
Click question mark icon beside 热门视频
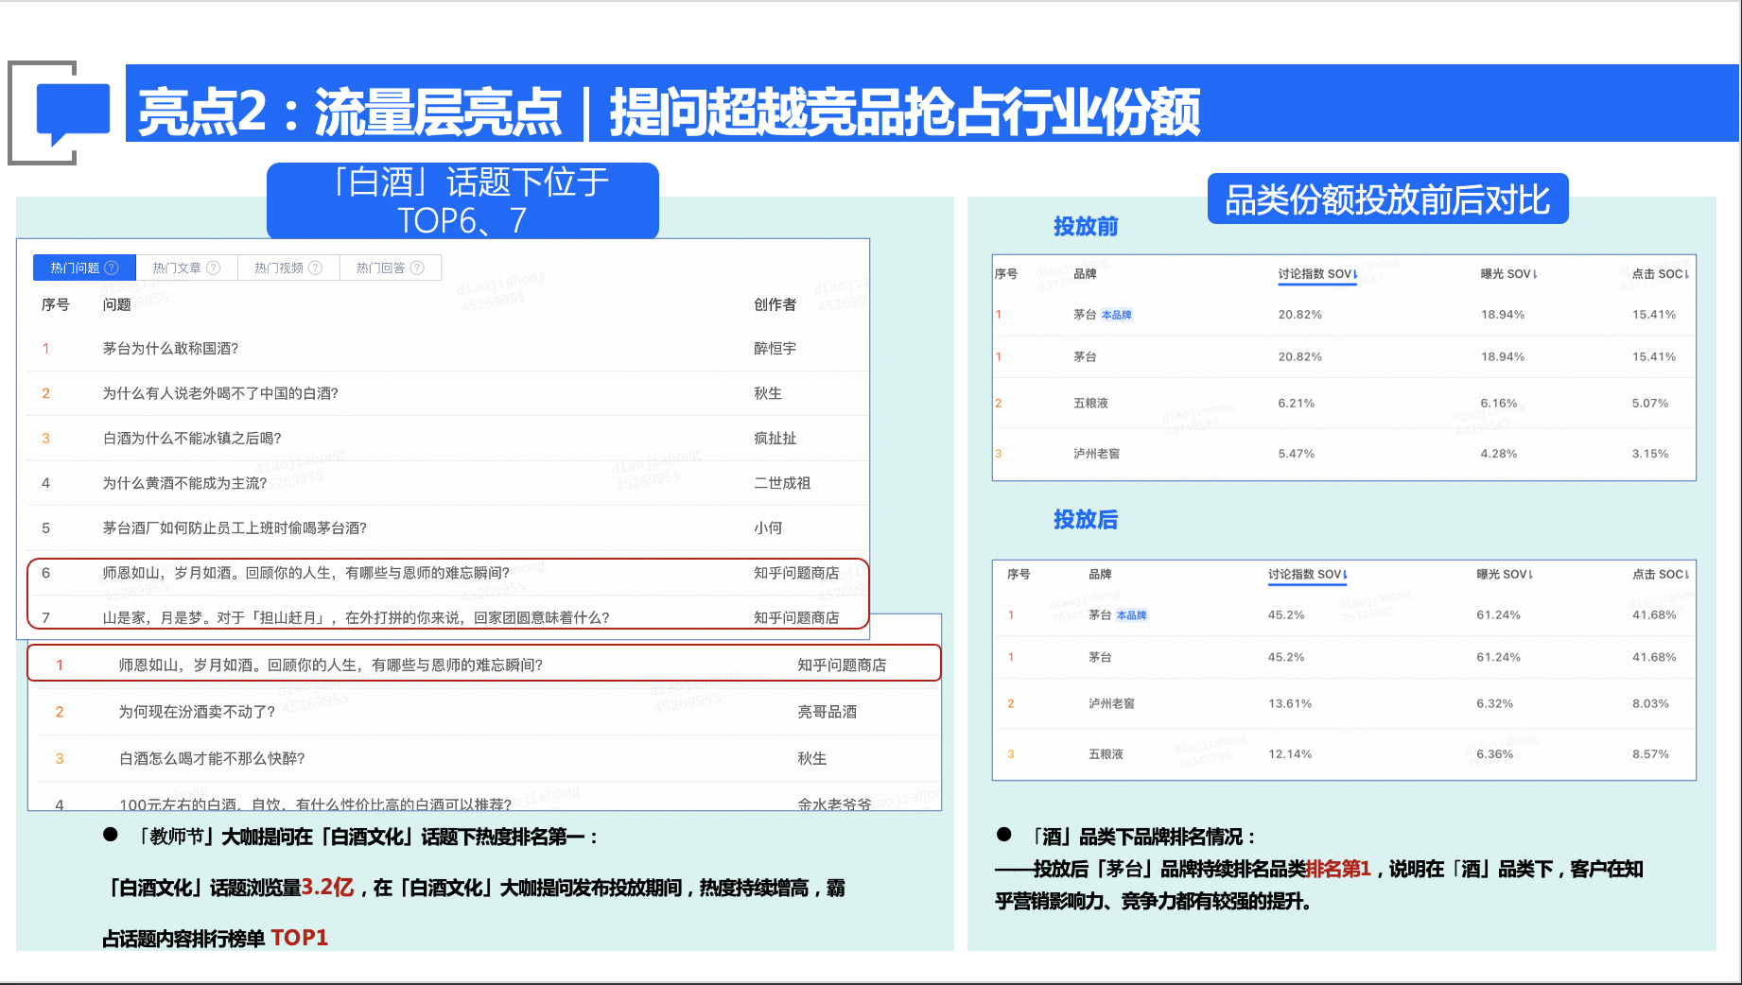click(316, 268)
